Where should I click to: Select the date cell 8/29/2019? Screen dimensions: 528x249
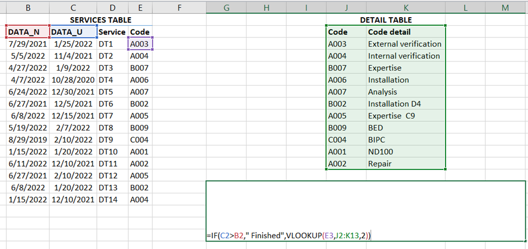click(x=27, y=139)
